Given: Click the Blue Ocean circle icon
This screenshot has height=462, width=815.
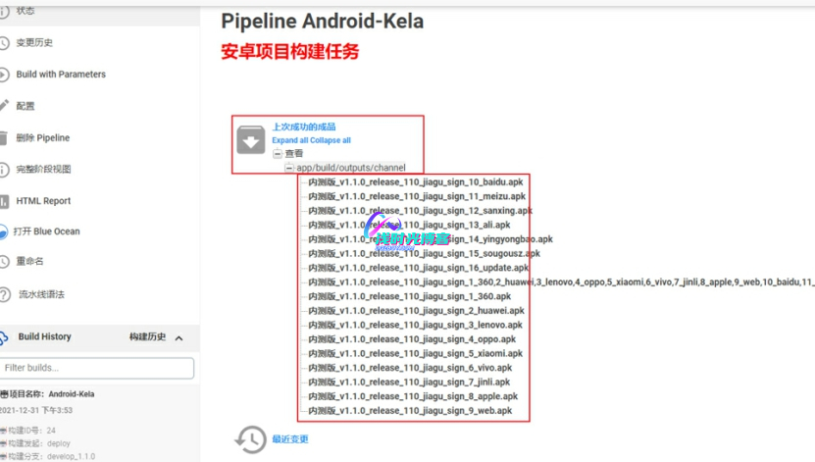Looking at the screenshot, I should [5, 231].
